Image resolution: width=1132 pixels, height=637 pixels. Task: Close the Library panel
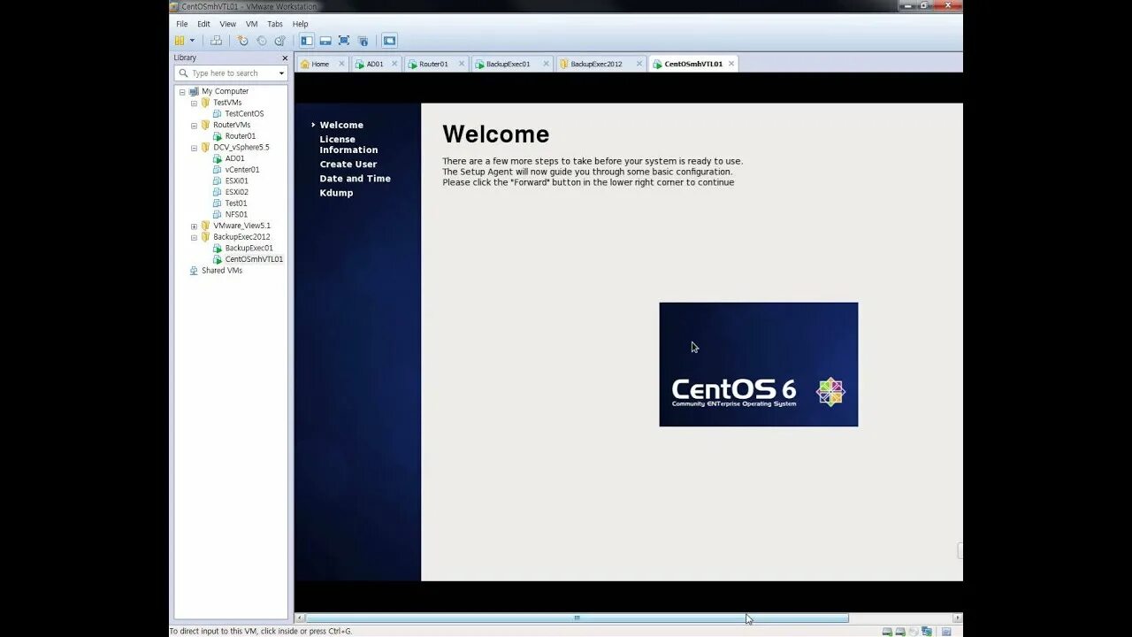click(285, 58)
